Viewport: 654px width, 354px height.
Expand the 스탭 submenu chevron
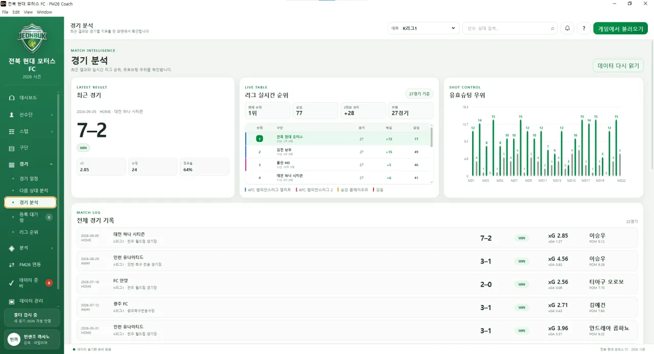tap(52, 131)
